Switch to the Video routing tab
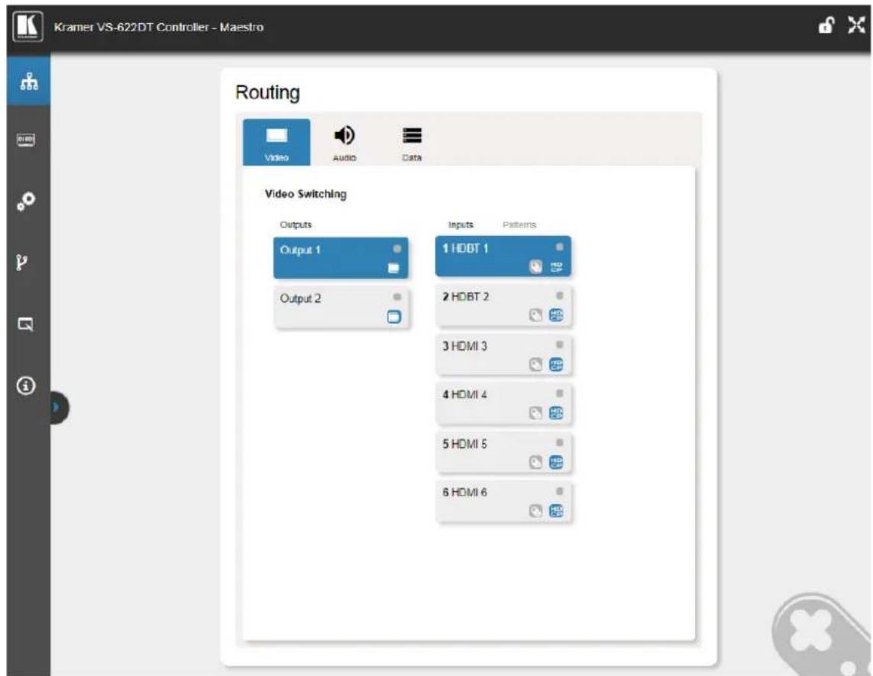Image resolution: width=873 pixels, height=676 pixels. pos(276,142)
